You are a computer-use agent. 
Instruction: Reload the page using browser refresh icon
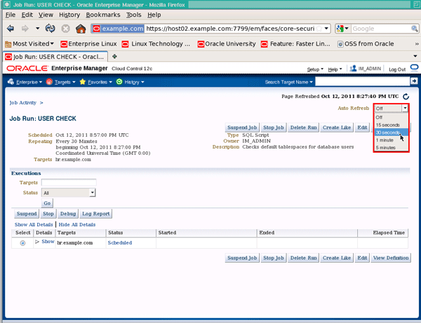click(51, 29)
